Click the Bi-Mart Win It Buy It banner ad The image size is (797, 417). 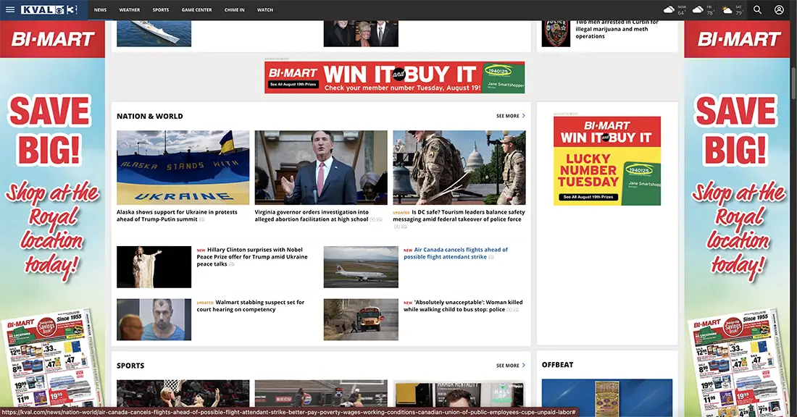pos(394,77)
